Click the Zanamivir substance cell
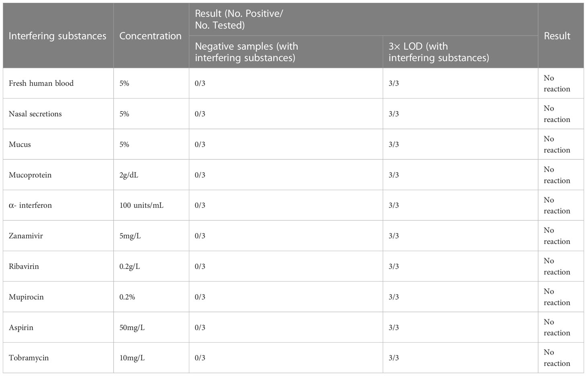The image size is (587, 376). coord(58,236)
